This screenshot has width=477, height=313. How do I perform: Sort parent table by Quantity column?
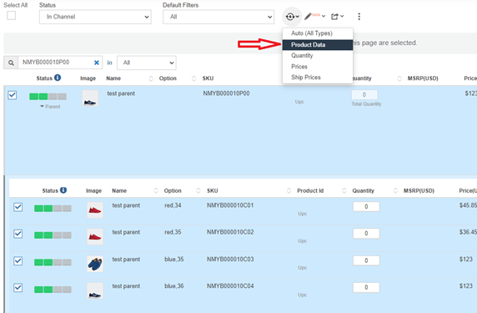click(399, 78)
